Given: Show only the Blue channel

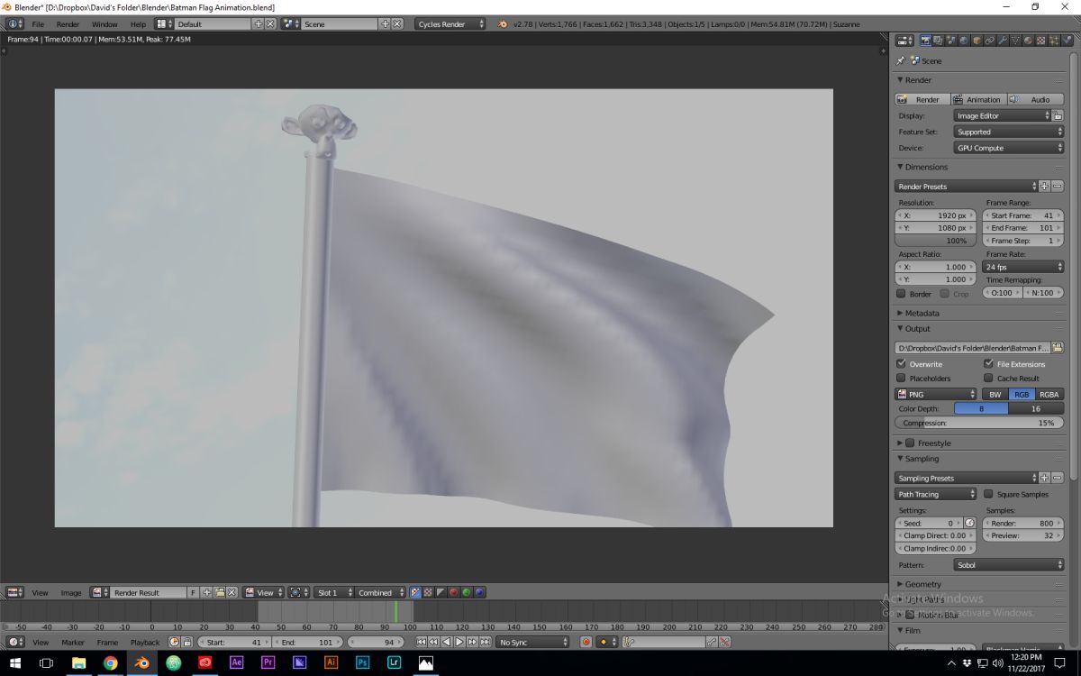Looking at the screenshot, I should 479,592.
